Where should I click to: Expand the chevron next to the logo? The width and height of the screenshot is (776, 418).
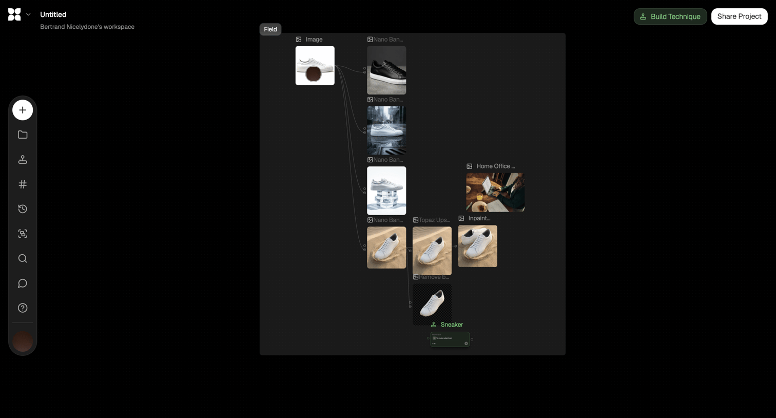tap(28, 14)
